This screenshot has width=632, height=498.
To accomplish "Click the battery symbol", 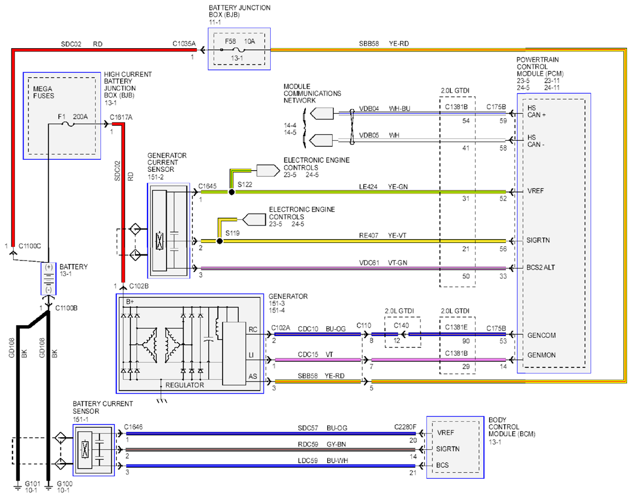I will pos(49,279).
